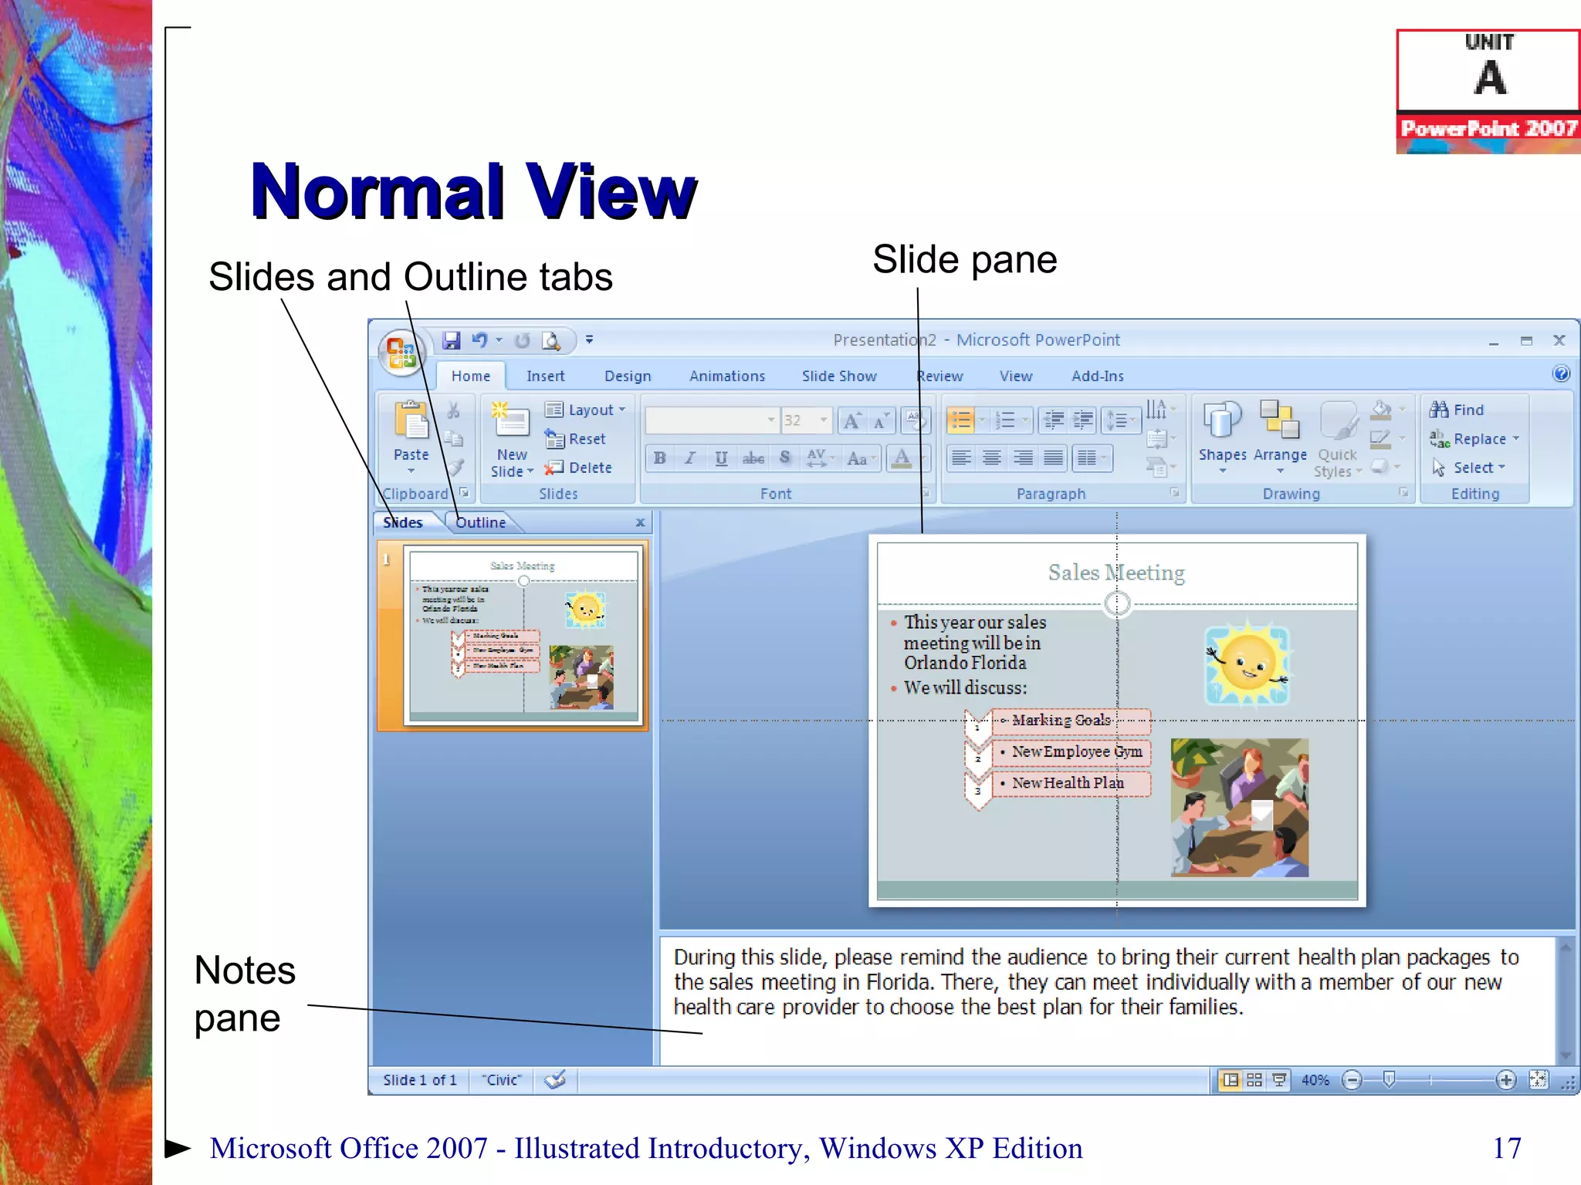1581x1185 pixels.
Task: Open Customize Quick Access Toolbar arrow
Action: [589, 339]
